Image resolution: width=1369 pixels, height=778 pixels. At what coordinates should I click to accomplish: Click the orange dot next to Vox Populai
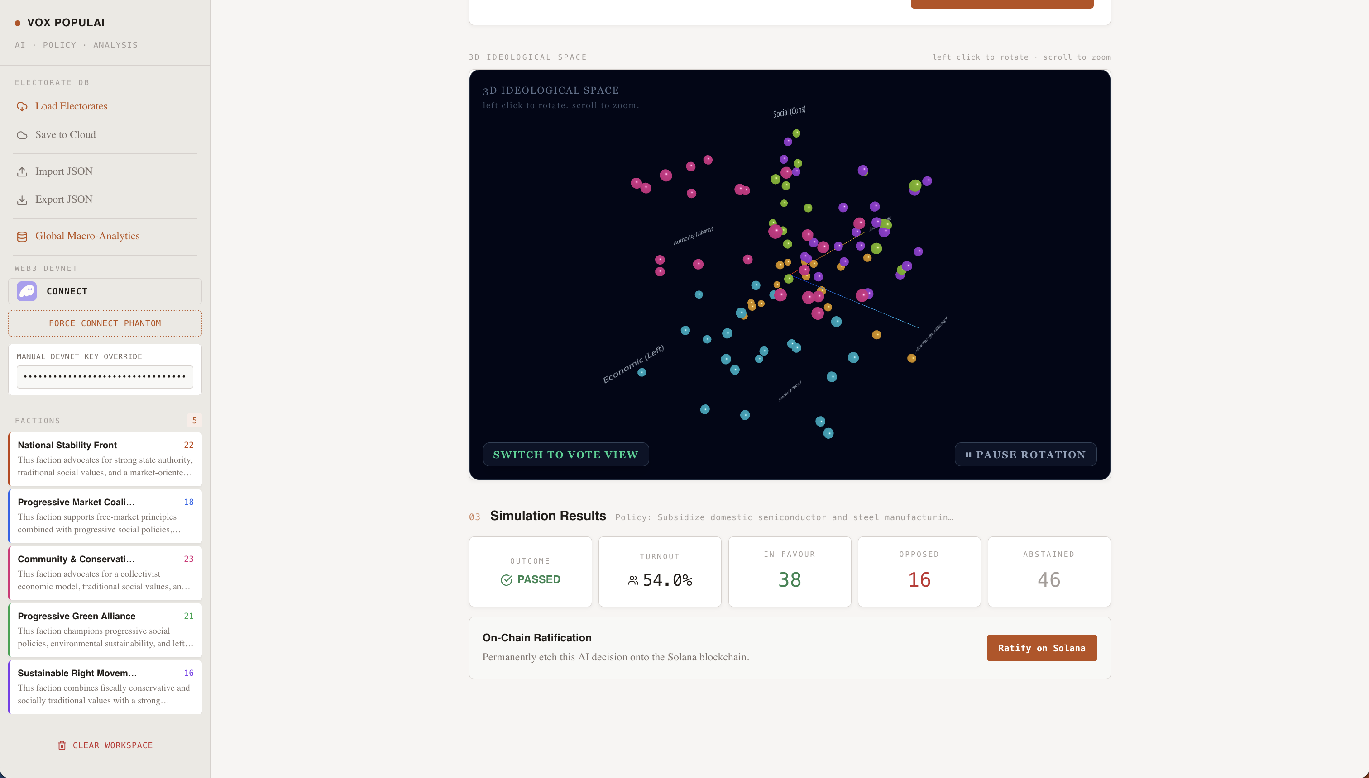18,23
